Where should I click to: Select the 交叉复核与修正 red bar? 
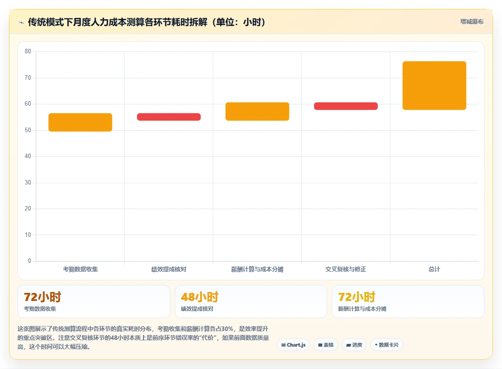click(x=346, y=106)
